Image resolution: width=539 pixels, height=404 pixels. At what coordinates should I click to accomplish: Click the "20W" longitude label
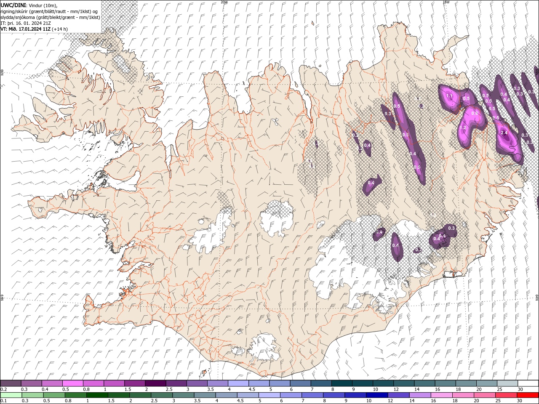pos(224,2)
